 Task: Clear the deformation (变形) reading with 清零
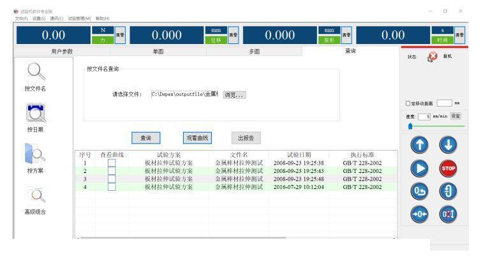point(346,35)
